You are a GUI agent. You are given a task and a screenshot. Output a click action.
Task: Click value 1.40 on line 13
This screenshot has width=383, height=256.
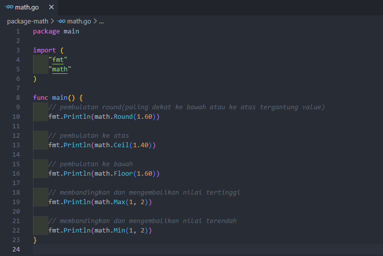(x=141, y=145)
